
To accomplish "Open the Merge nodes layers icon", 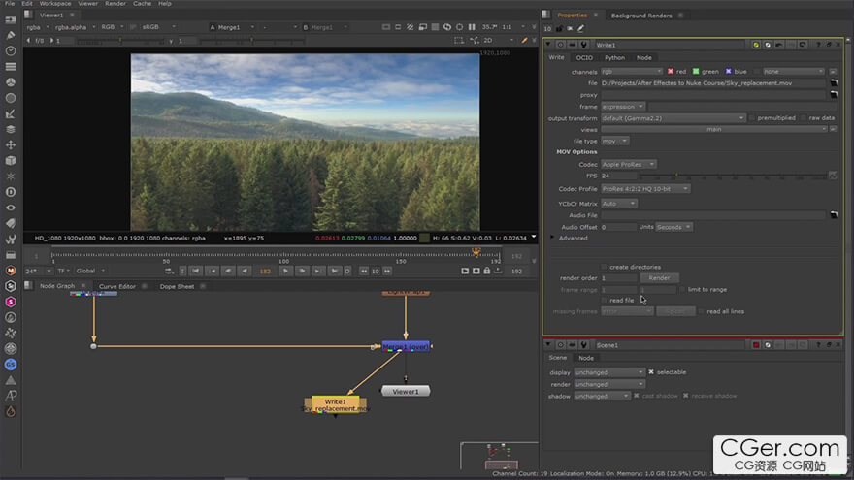I will coord(11,130).
